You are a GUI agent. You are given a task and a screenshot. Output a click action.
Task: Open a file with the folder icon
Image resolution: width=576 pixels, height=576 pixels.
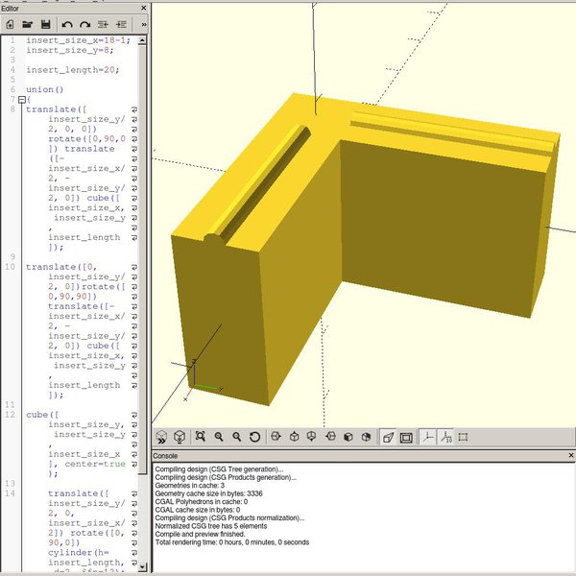pyautogui.click(x=28, y=24)
